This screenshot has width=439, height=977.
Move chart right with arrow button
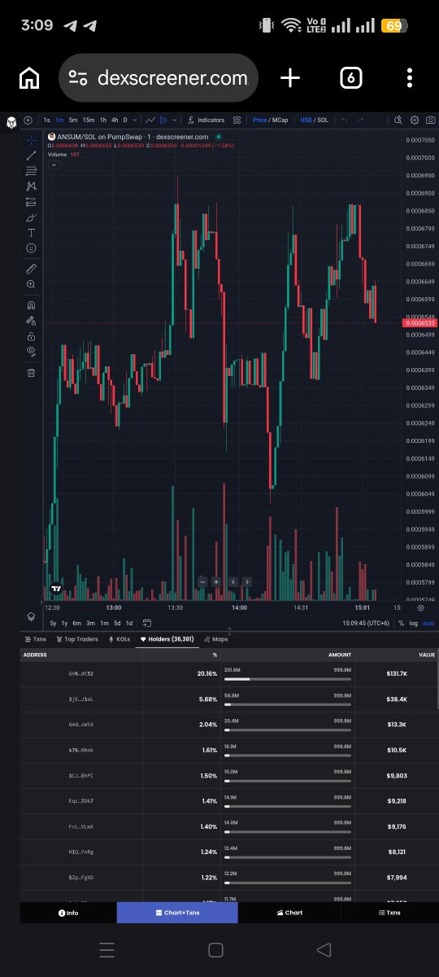point(246,582)
